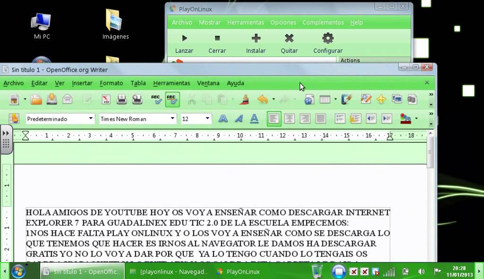Screen dimensions: 484x279
Task: Select Align Right paragraph button
Action: 305,119
